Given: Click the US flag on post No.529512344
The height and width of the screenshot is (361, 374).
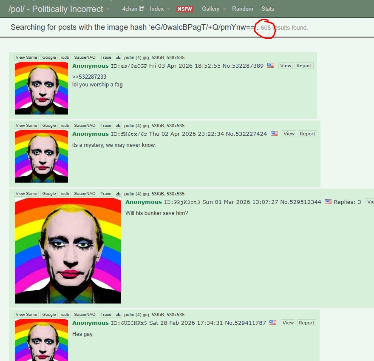Looking at the screenshot, I should (328, 201).
